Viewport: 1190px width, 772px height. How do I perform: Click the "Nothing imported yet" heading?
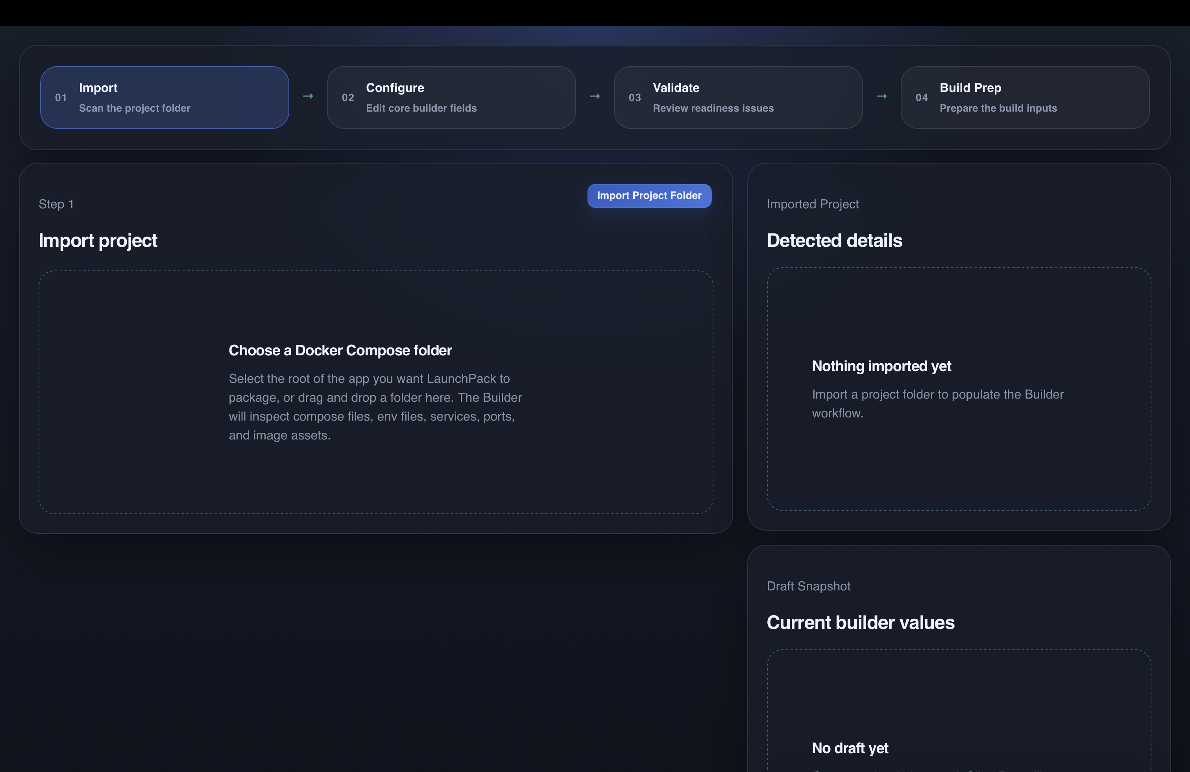pyautogui.click(x=881, y=366)
